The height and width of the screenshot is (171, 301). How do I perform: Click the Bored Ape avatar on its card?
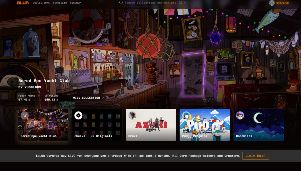(25, 115)
